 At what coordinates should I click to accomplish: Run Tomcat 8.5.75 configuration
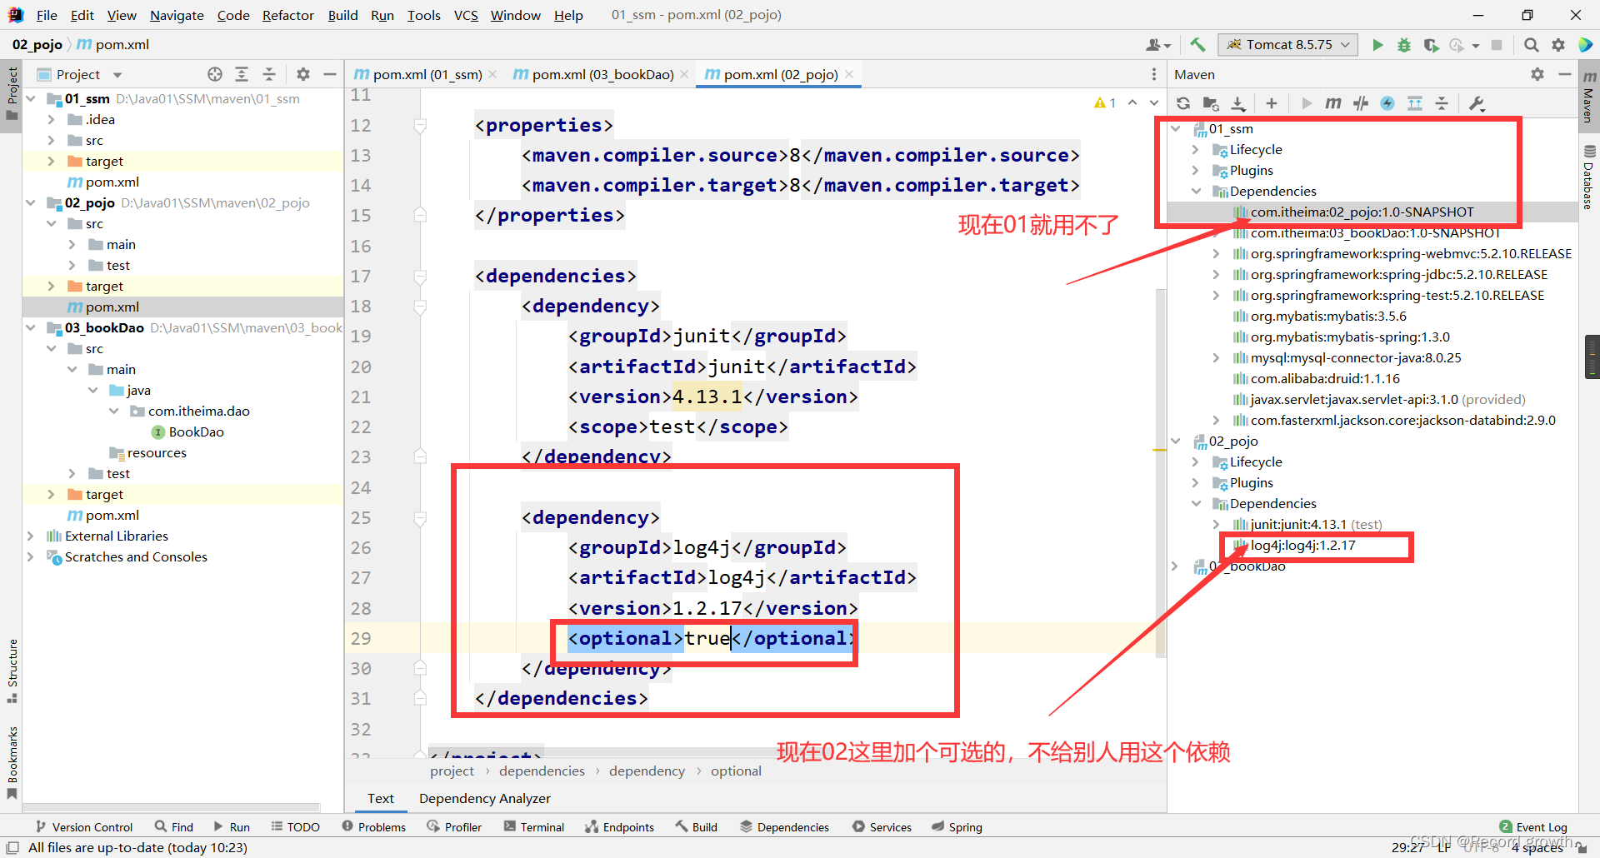(1377, 45)
